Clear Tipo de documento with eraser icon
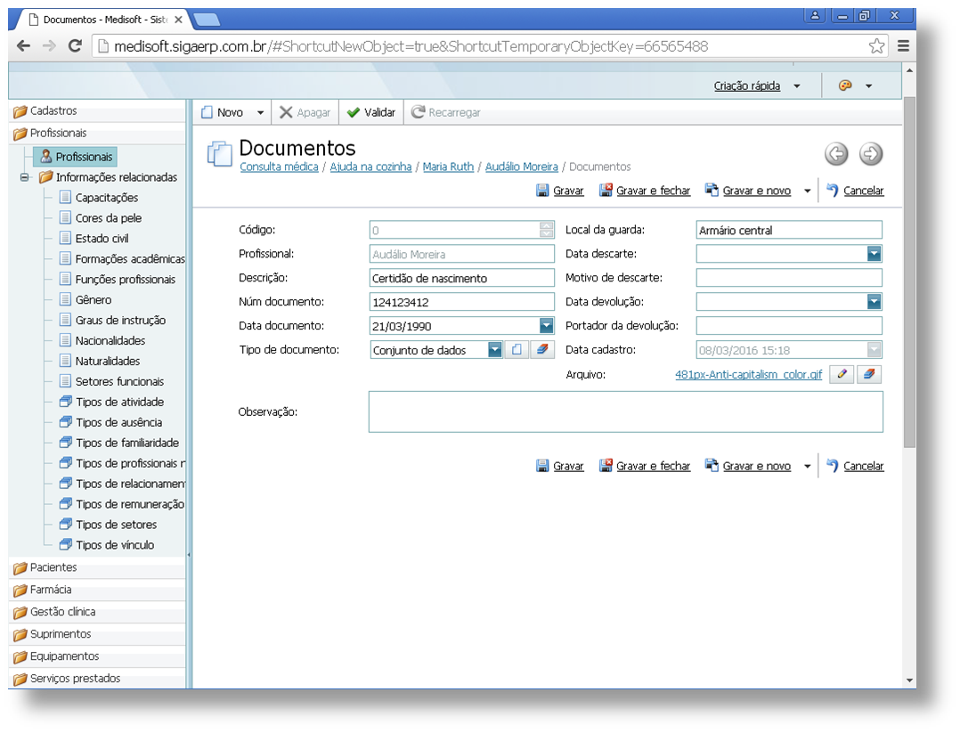 542,350
